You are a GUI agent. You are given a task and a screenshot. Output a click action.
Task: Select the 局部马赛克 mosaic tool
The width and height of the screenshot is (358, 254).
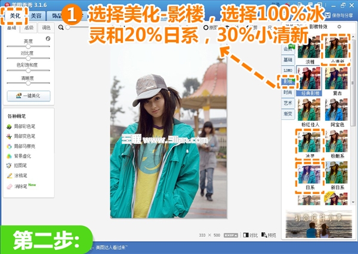pyautogui.click(x=21, y=146)
